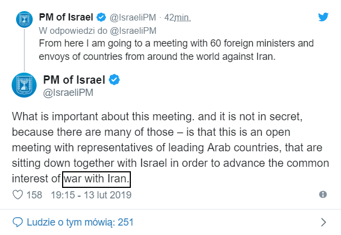Click PM of Israel name in parent tweet
This screenshot has height=235, width=341.
click(x=66, y=17)
